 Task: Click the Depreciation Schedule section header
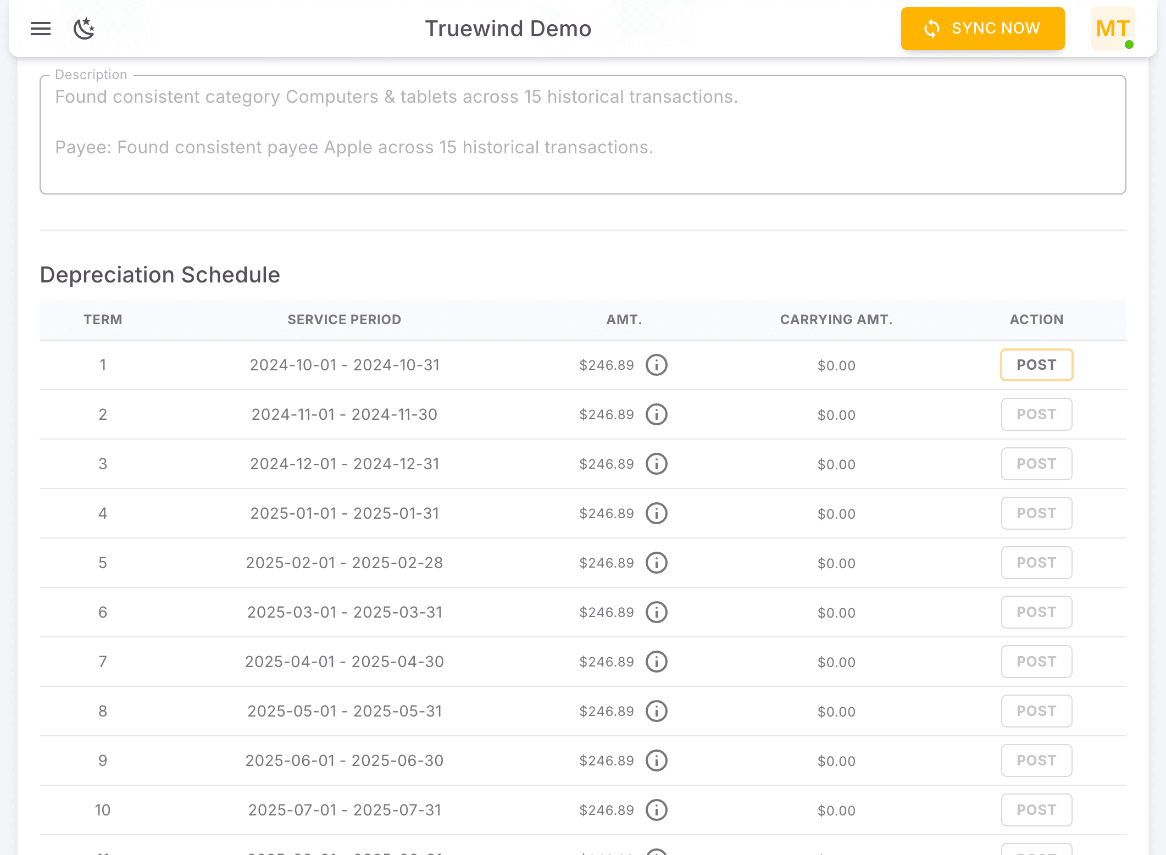point(160,274)
